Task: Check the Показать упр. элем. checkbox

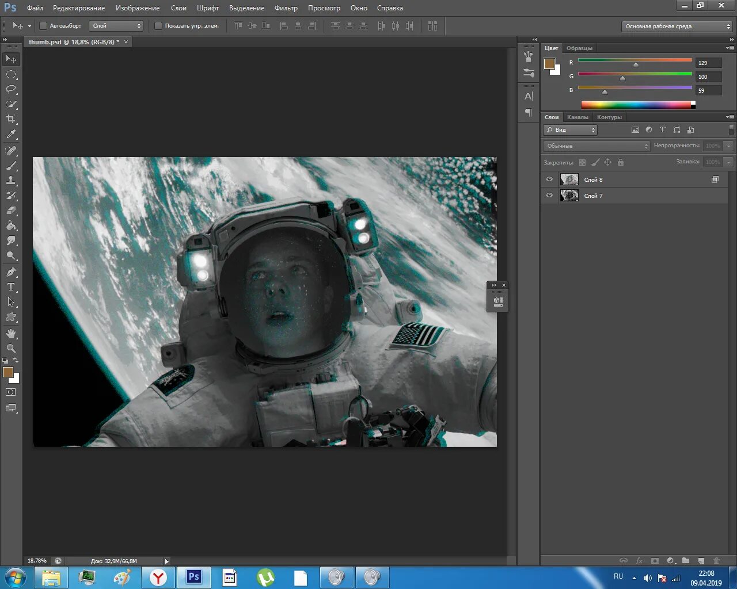Action: point(158,26)
